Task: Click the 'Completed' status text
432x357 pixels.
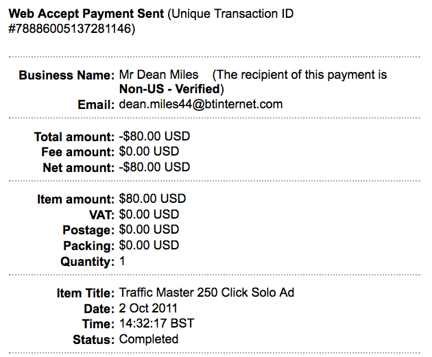Action: point(148,339)
